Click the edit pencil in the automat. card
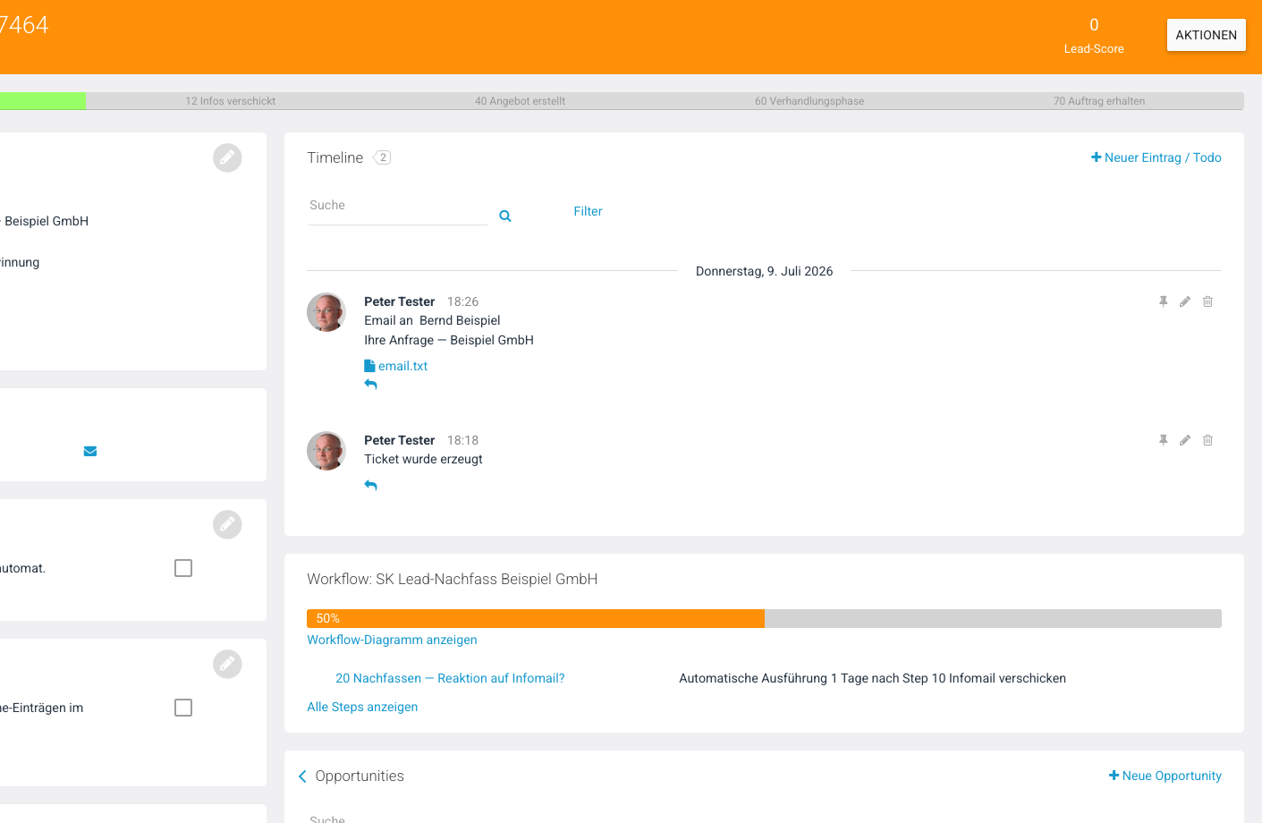The image size is (1262, 823). click(227, 524)
